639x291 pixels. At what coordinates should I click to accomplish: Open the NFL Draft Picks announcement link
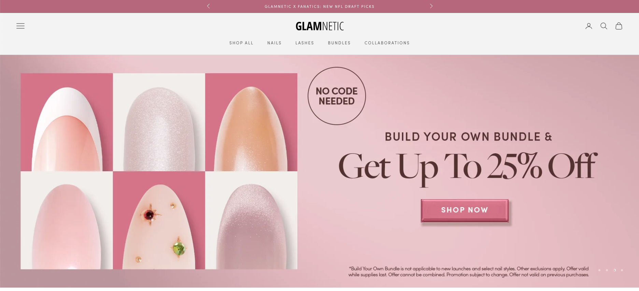pyautogui.click(x=319, y=6)
